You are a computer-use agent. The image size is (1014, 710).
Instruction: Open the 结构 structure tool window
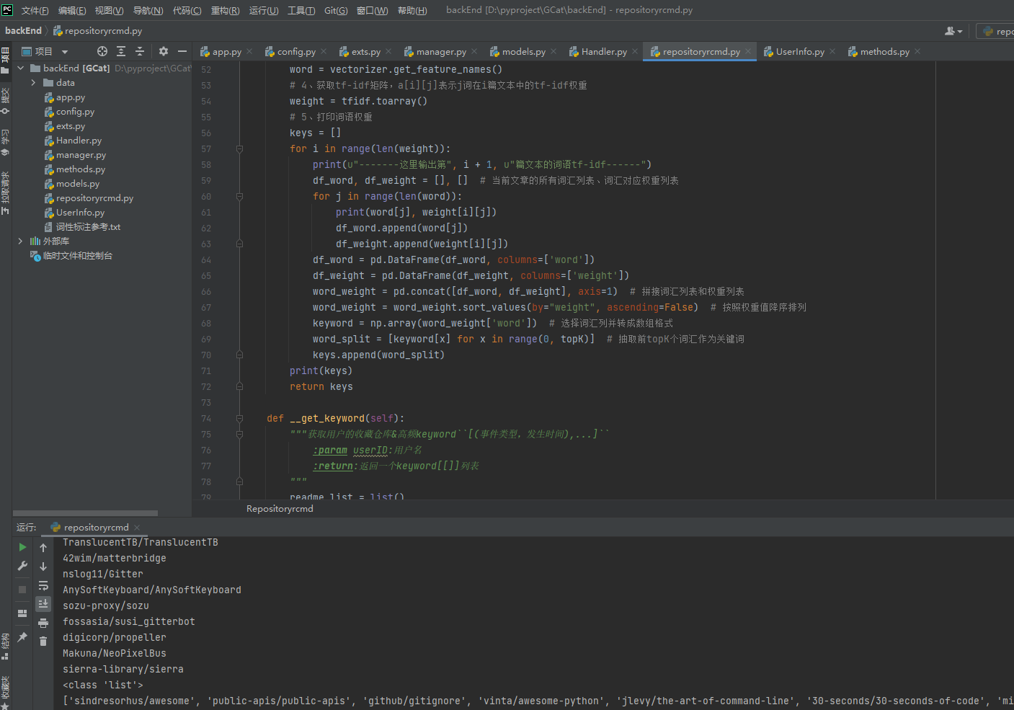[5, 646]
